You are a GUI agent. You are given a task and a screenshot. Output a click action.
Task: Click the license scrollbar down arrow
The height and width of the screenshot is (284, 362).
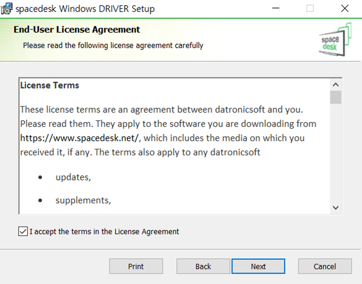click(x=336, y=207)
